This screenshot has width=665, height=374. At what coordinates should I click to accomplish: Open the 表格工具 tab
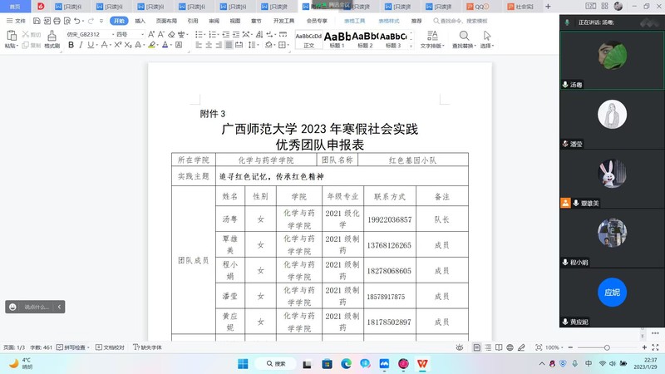click(x=354, y=21)
